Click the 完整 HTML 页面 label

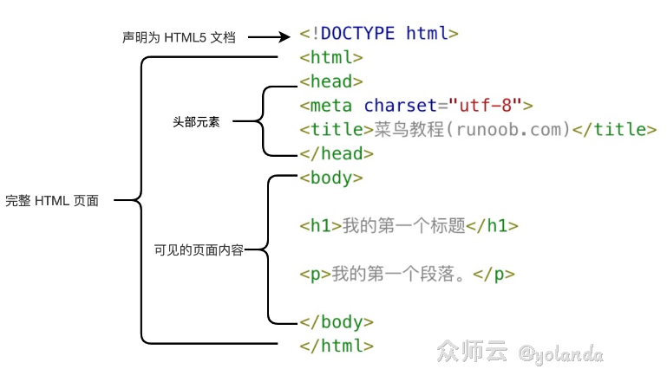(x=52, y=201)
